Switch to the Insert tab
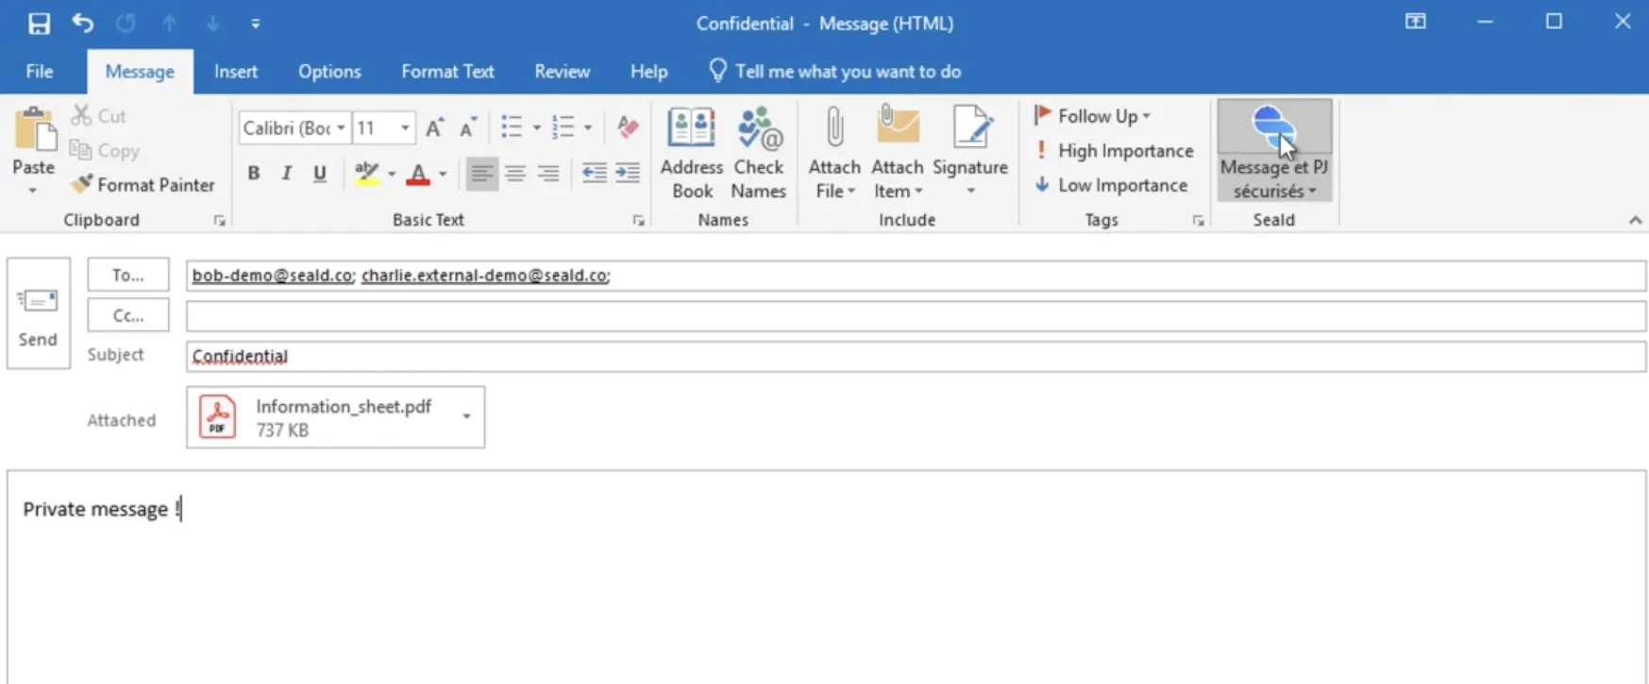This screenshot has width=1649, height=684. click(236, 72)
